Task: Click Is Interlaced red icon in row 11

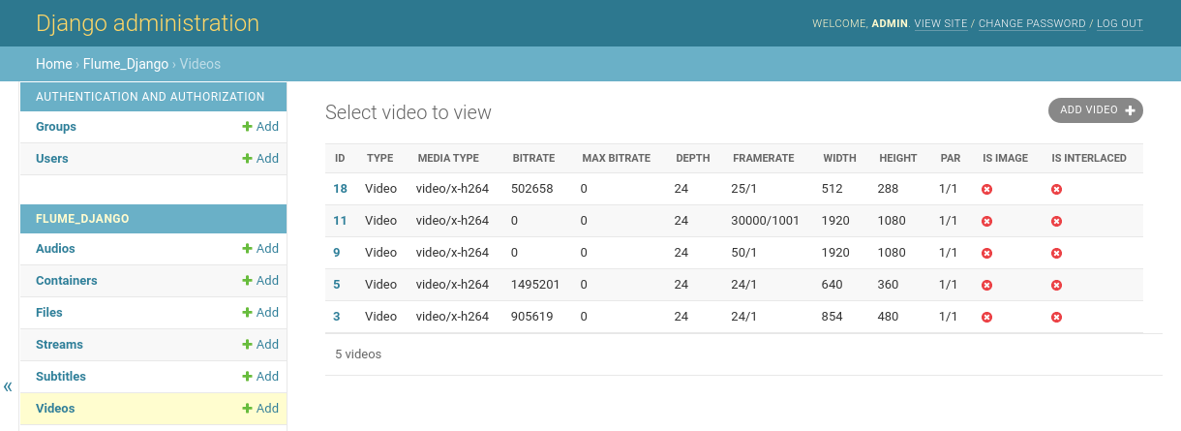Action: (x=1057, y=221)
